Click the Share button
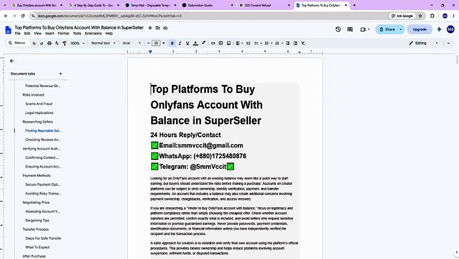Screen dimensions: 459x259 [387, 29]
